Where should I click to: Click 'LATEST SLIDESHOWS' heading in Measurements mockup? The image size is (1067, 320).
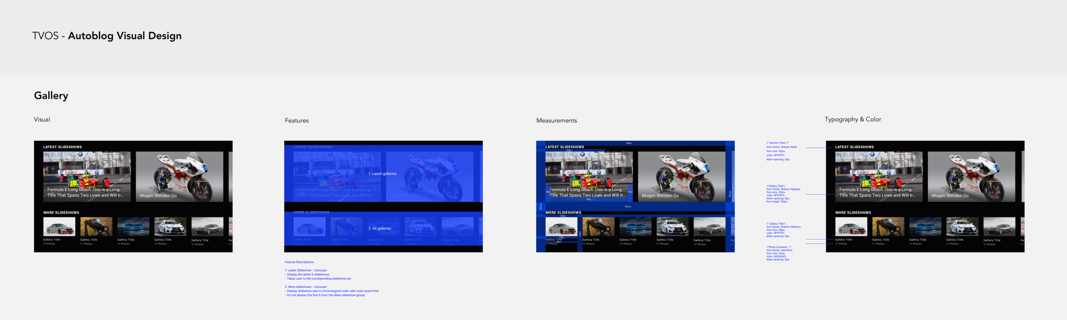coord(565,147)
